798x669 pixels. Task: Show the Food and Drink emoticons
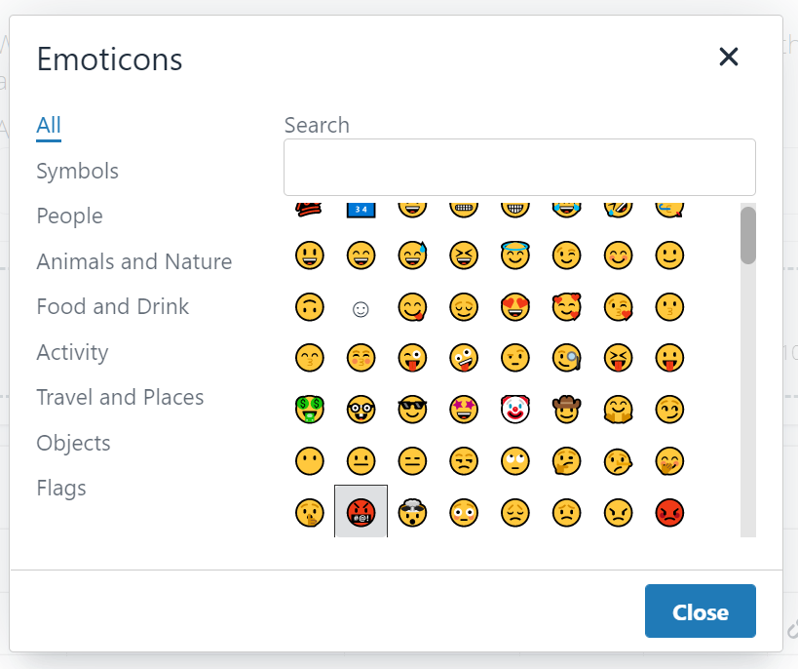click(x=112, y=306)
